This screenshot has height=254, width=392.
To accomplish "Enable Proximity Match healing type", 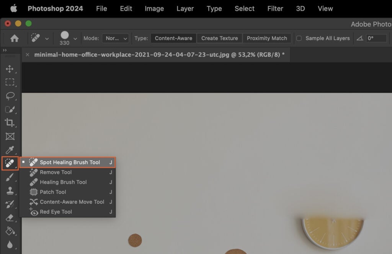I will [267, 38].
